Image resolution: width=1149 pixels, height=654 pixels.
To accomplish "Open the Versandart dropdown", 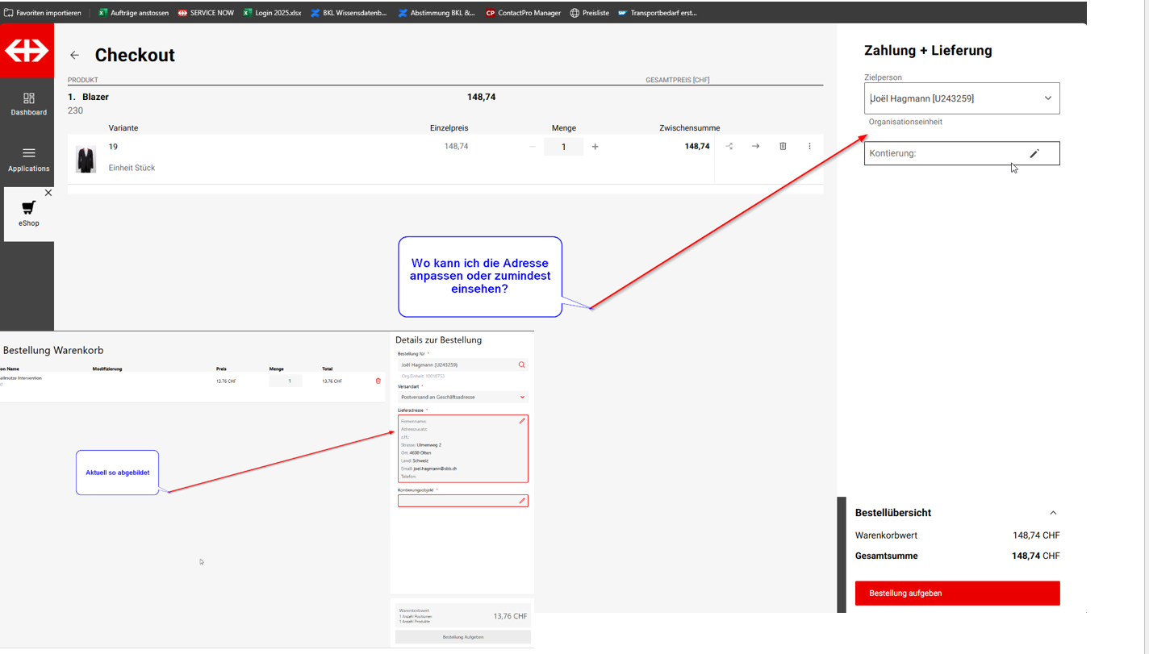I will pyautogui.click(x=522, y=397).
